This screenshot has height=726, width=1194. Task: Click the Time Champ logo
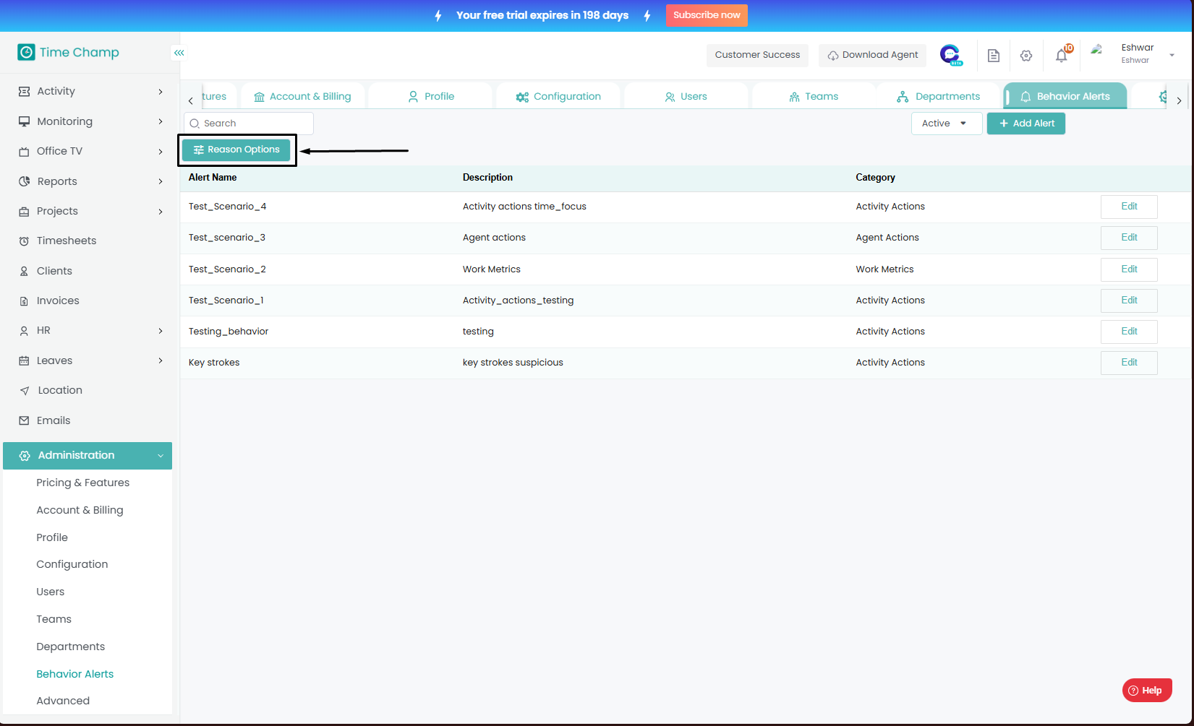click(x=68, y=52)
